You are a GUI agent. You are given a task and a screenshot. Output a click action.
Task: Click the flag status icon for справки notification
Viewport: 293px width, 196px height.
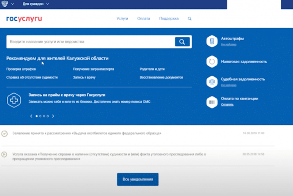pos(4,154)
